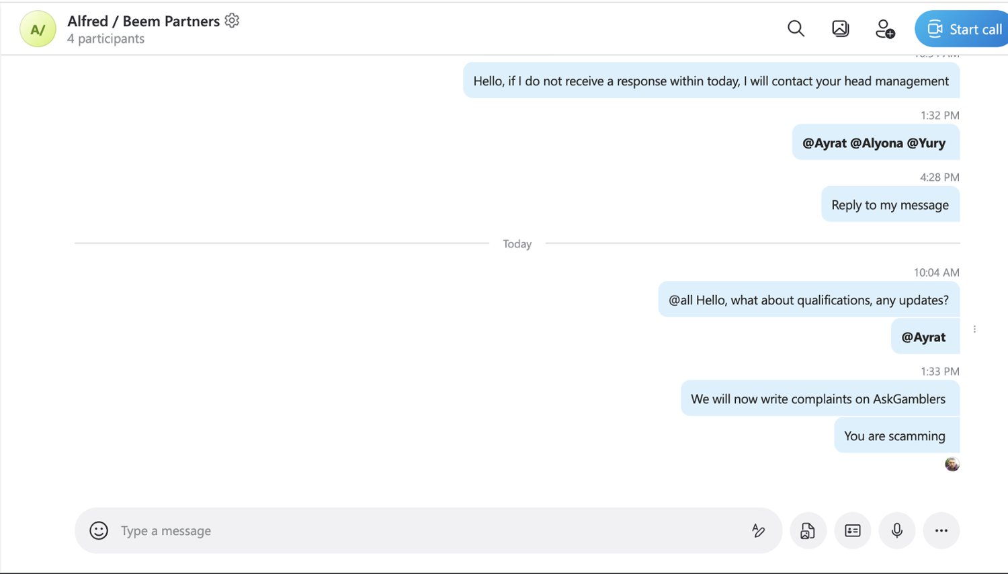1008x574 pixels.
Task: Record a voice message
Action: pos(897,530)
